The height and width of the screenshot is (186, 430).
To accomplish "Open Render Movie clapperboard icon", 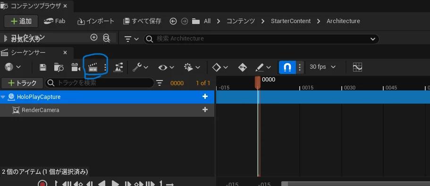I will click(93, 67).
